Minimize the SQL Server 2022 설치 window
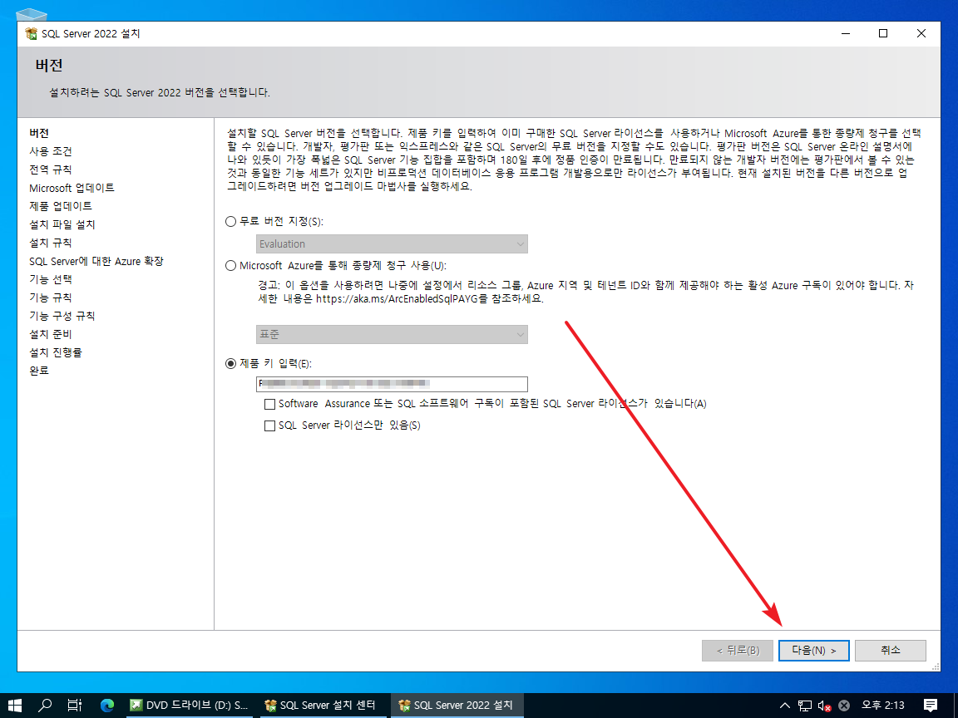This screenshot has width=958, height=718. pos(846,33)
